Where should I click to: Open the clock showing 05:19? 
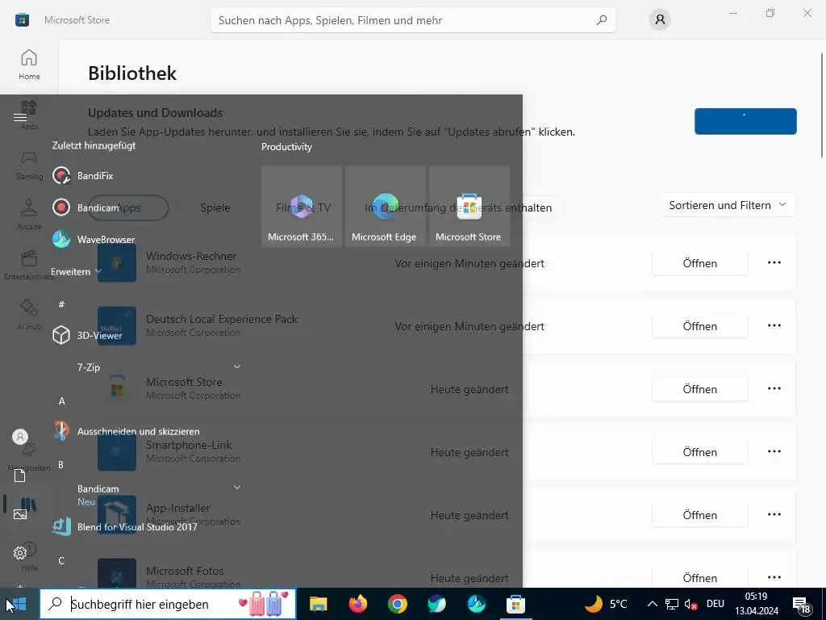756,604
